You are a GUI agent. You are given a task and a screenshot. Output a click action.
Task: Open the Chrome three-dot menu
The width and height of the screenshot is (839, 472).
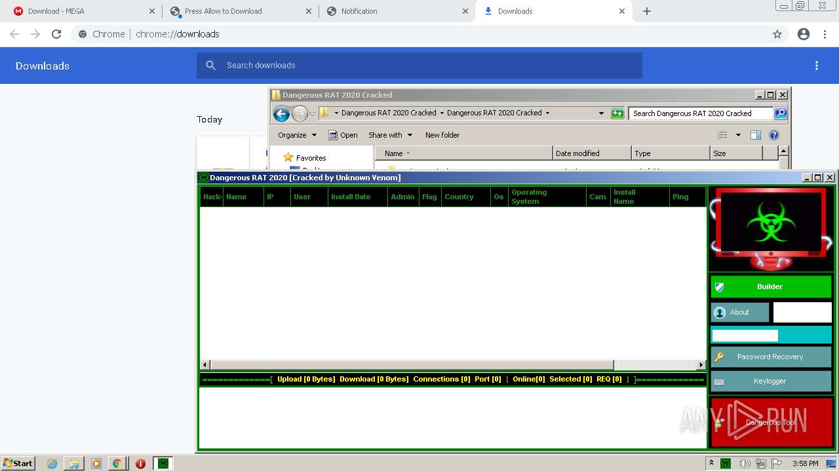(825, 34)
